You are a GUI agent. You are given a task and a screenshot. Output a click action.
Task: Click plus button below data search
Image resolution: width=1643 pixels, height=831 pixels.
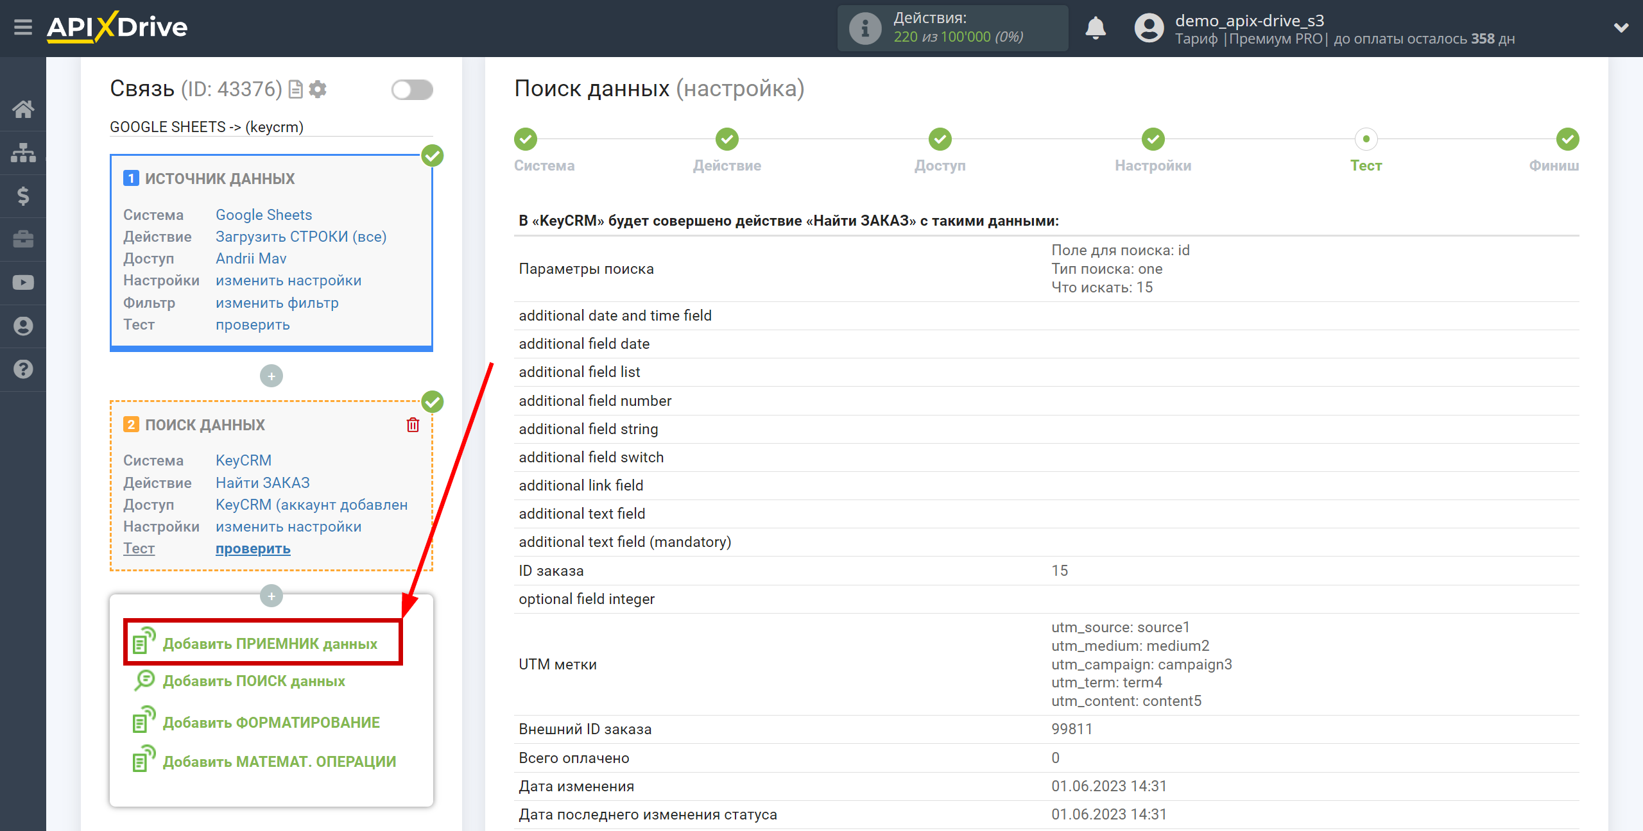coord(271,596)
